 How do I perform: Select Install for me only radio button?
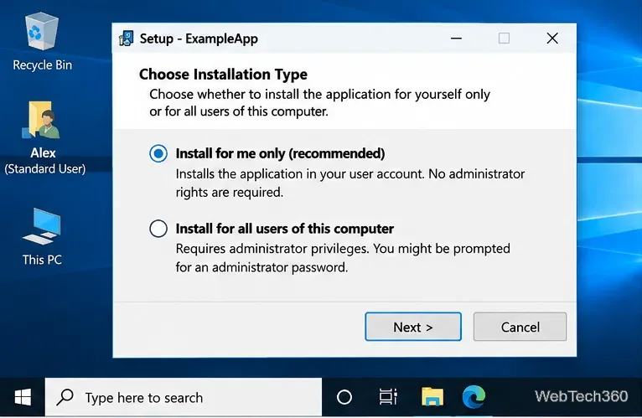pyautogui.click(x=158, y=153)
